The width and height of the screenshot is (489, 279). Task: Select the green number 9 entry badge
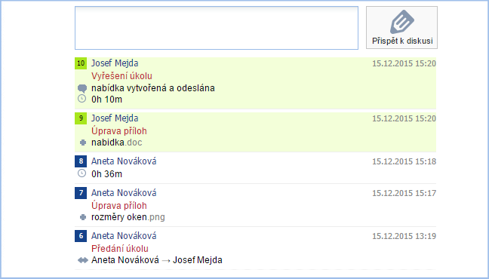(x=81, y=118)
